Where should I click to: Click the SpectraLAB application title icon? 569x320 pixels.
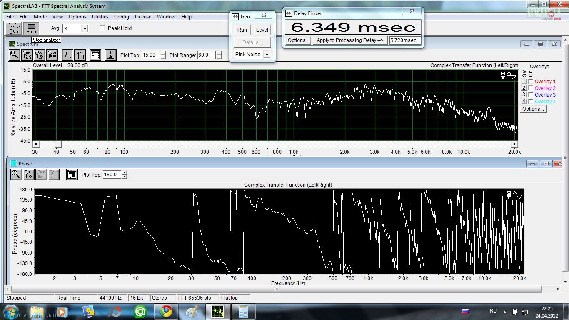[x=7, y=6]
